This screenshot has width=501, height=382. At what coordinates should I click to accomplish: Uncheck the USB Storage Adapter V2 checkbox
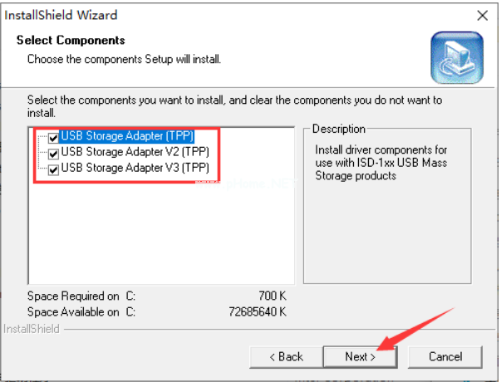pos(54,154)
